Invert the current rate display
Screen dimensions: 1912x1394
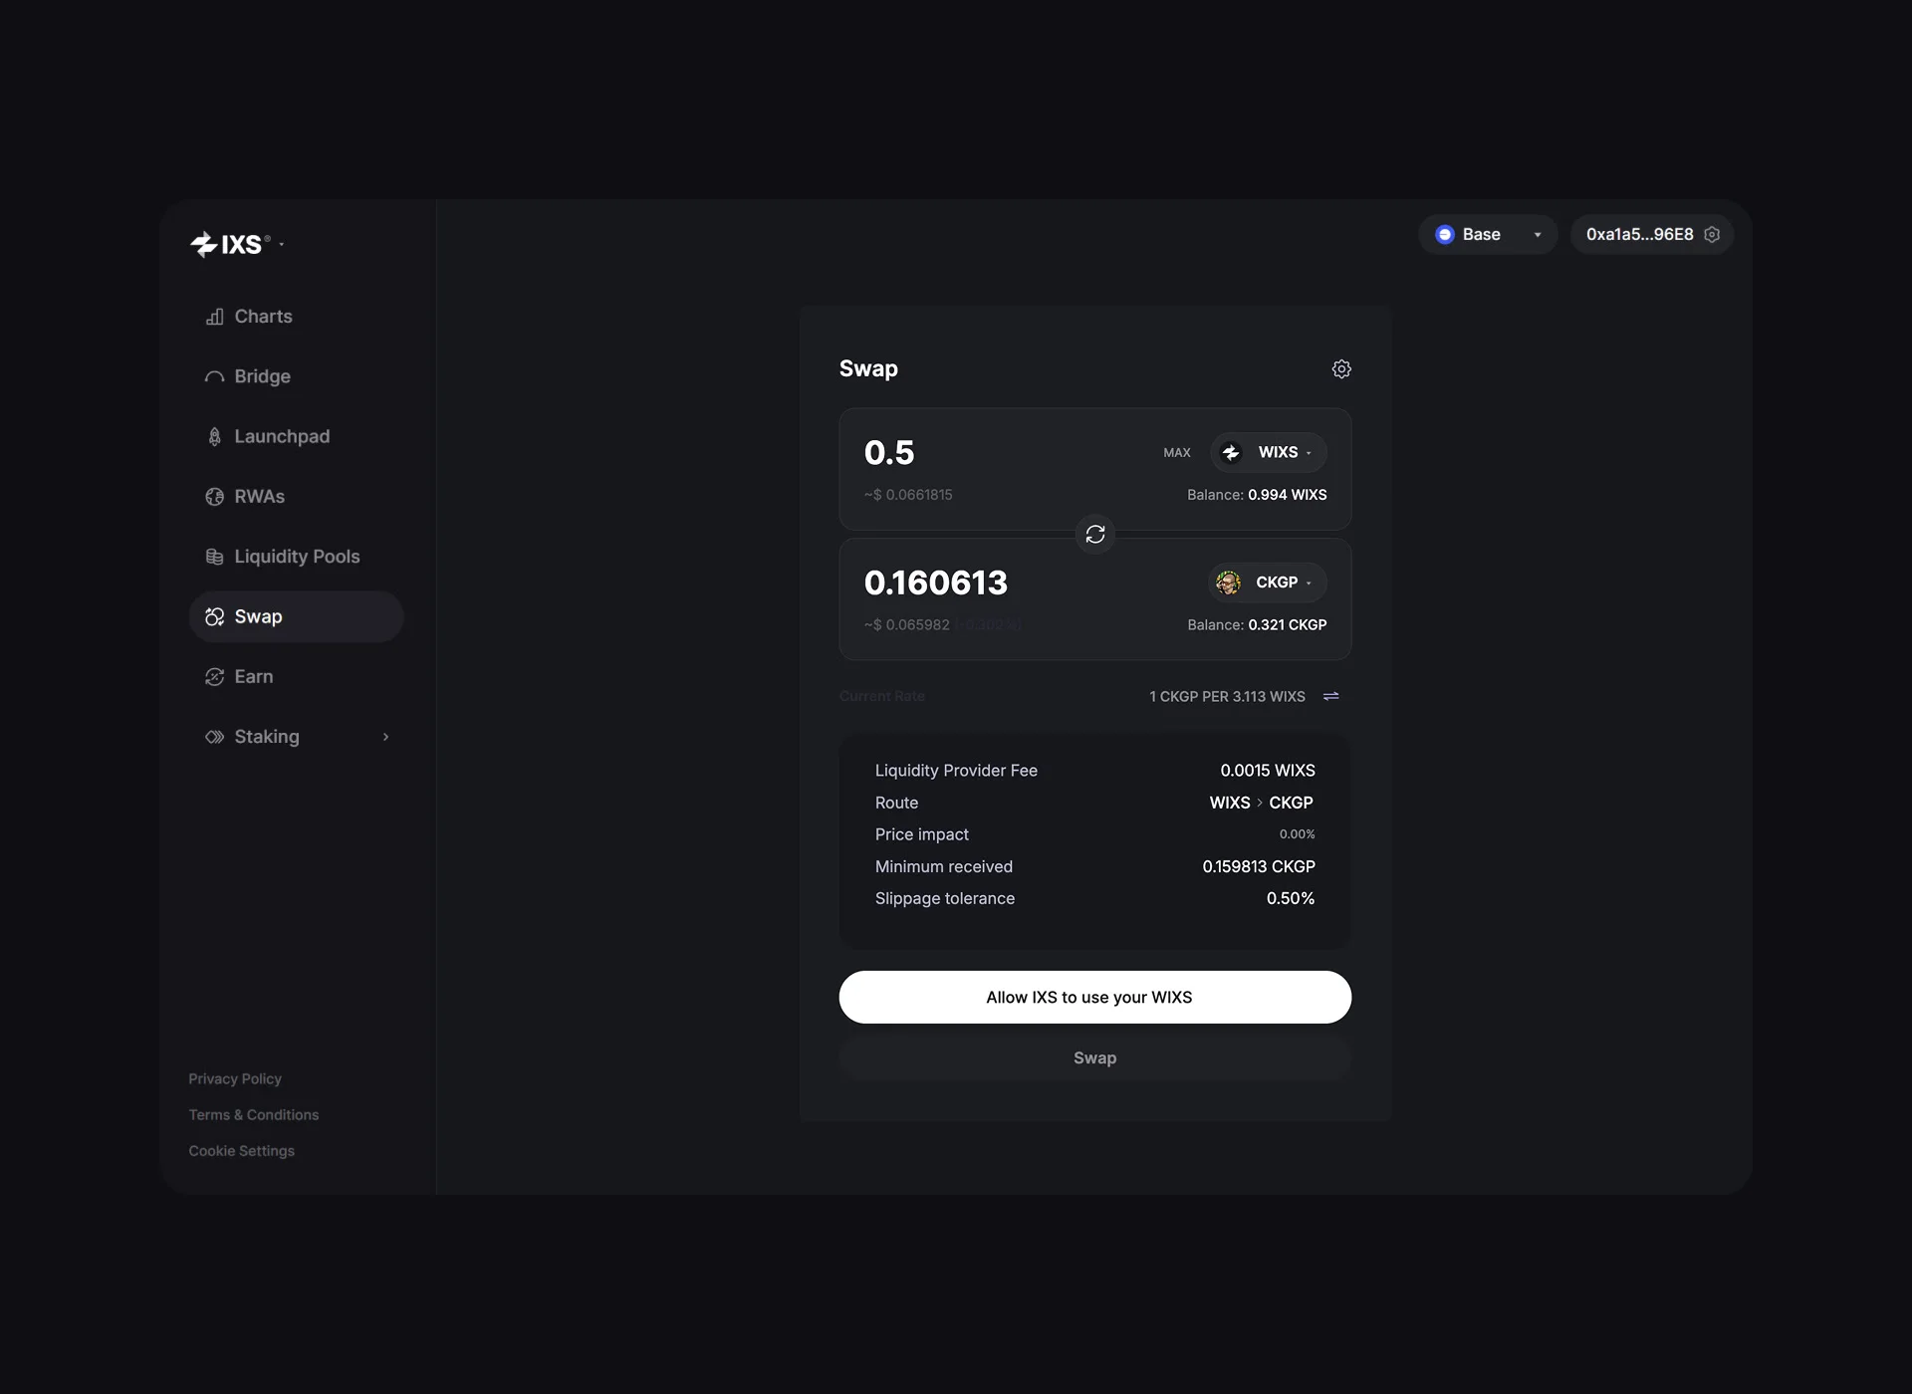[1330, 696]
